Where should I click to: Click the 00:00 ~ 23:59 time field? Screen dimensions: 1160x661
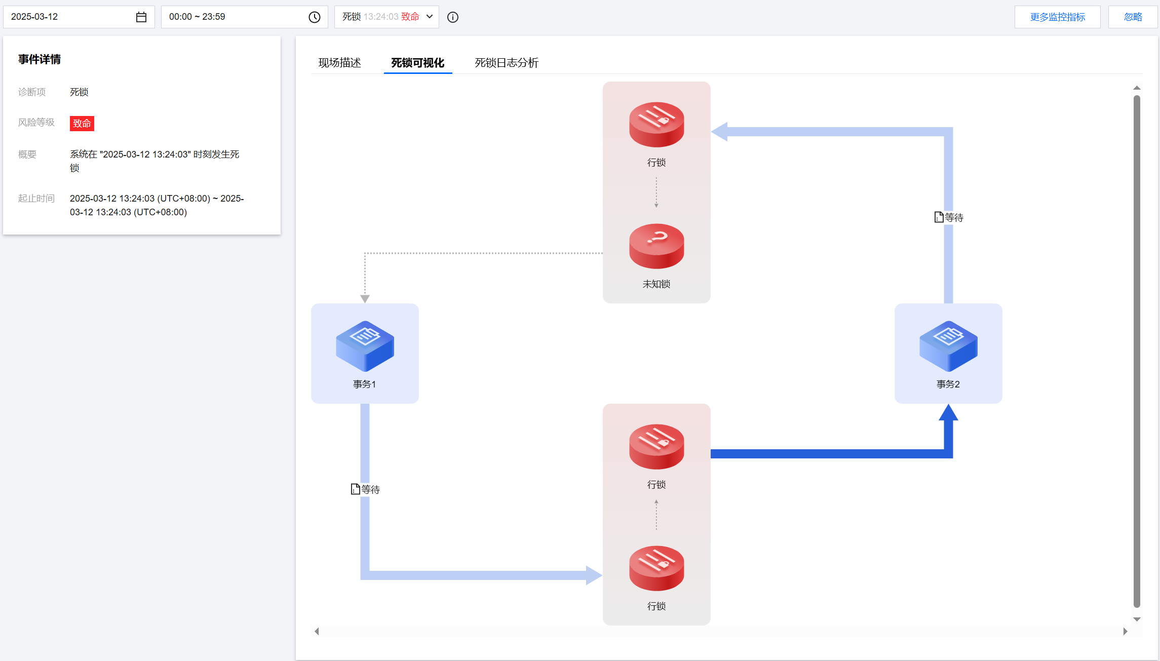[245, 17]
